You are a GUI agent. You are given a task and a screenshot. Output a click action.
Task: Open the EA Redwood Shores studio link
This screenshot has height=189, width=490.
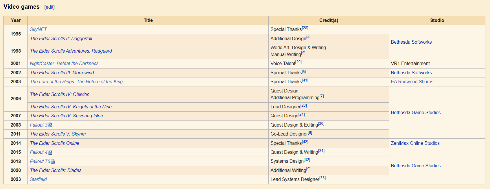[412, 82]
